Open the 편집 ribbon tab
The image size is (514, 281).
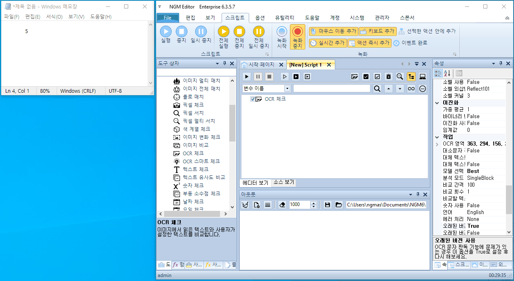point(190,18)
